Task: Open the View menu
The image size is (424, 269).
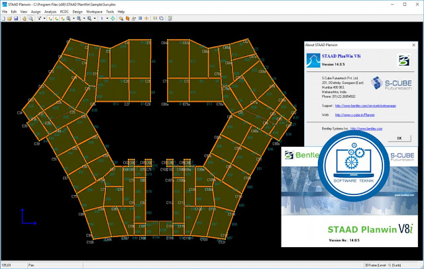Action: tap(24, 12)
